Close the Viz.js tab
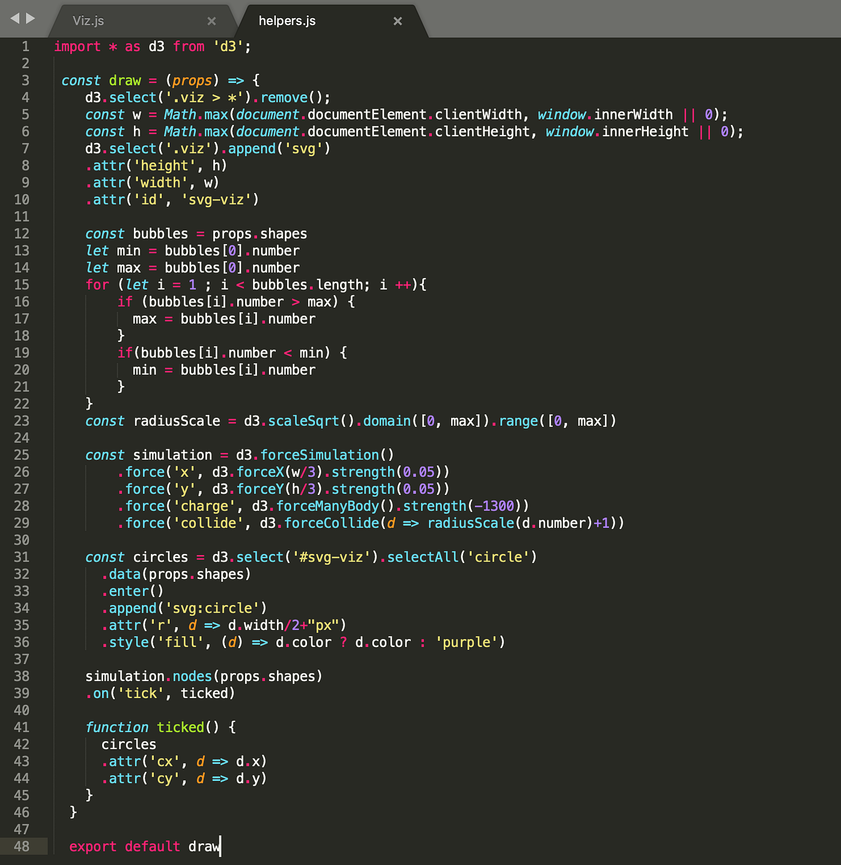Screen dimensions: 841x865 [211, 20]
